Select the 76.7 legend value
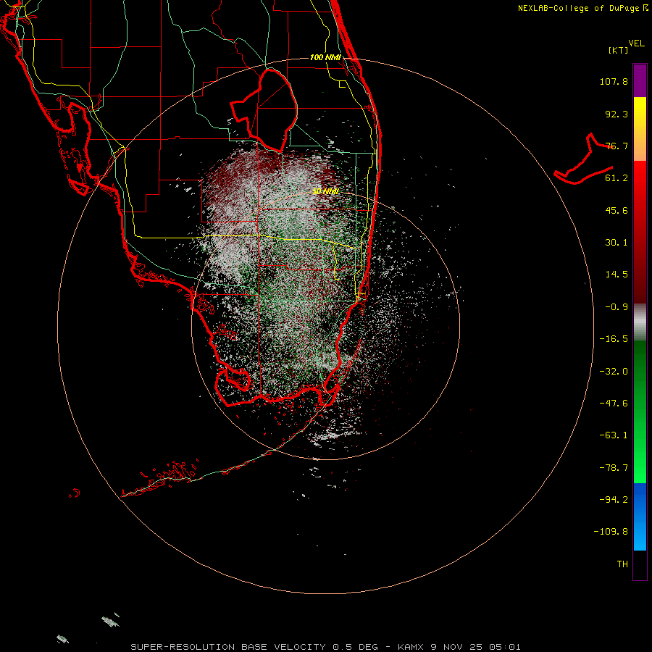 [617, 146]
